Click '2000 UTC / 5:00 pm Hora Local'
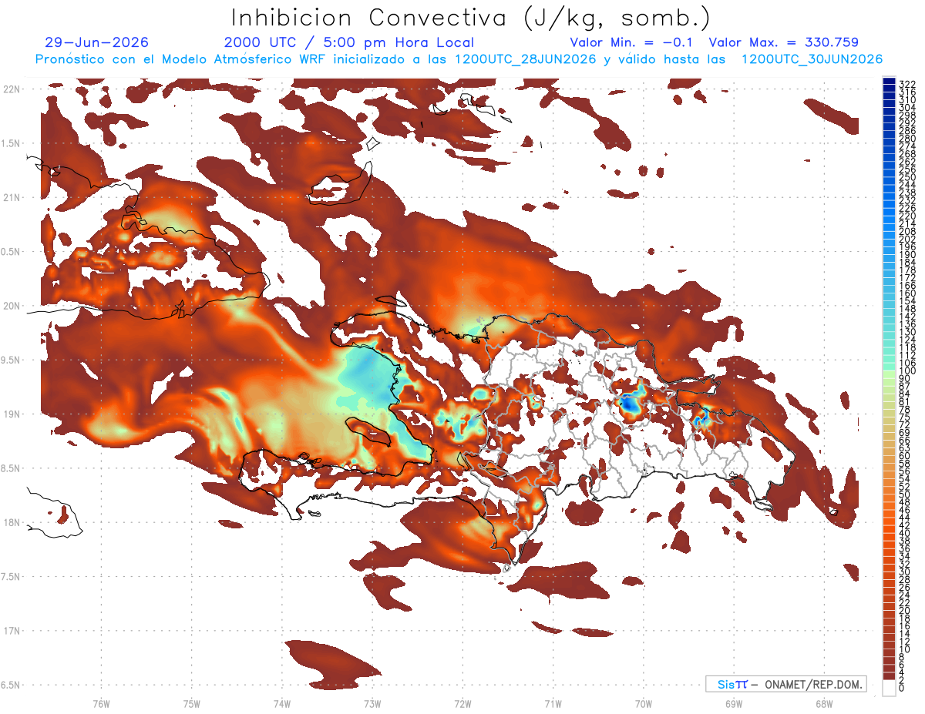This screenshot has height=714, width=925. coord(349,42)
